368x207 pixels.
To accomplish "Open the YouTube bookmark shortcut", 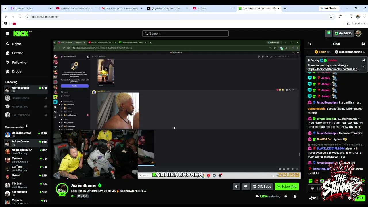I will click(14, 24).
